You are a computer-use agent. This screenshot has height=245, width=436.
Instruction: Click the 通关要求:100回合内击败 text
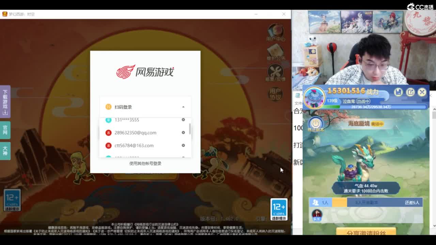pos(366,191)
